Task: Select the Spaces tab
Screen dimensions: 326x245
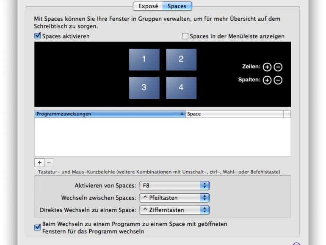Action: 177,6
